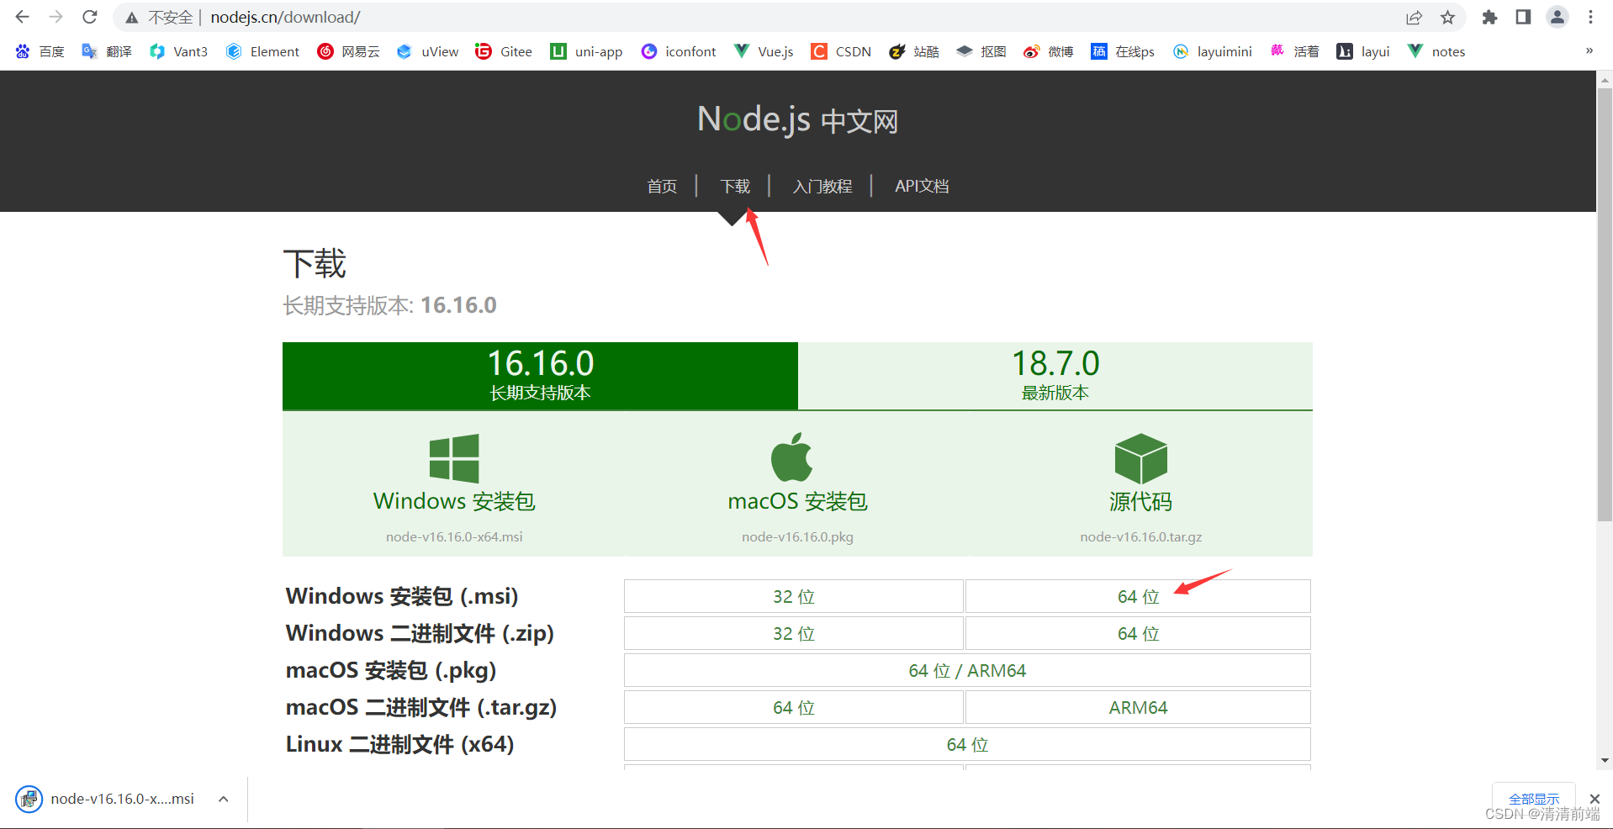Click the page vertical scrollbar thumb
The image size is (1613, 829).
click(1605, 304)
